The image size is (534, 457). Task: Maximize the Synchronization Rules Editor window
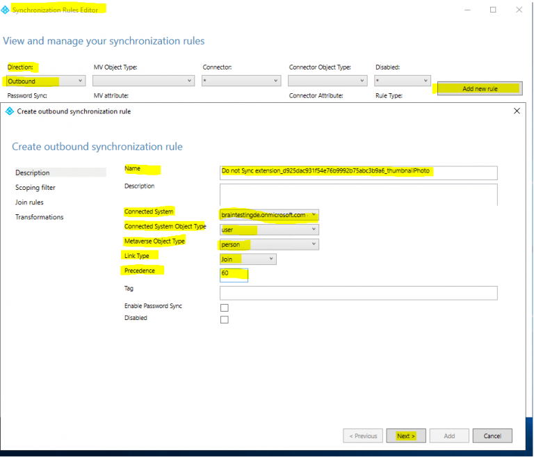[493, 10]
